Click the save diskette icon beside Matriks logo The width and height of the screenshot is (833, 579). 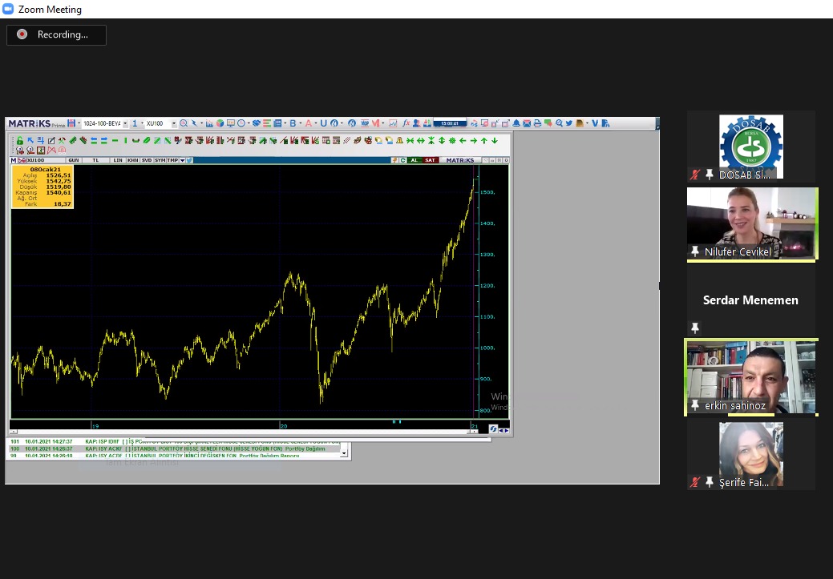pos(71,123)
